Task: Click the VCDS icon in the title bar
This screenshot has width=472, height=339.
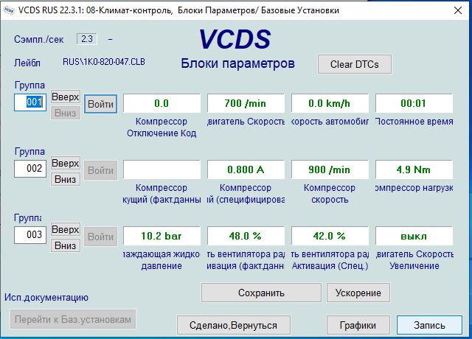Action: click(x=9, y=10)
